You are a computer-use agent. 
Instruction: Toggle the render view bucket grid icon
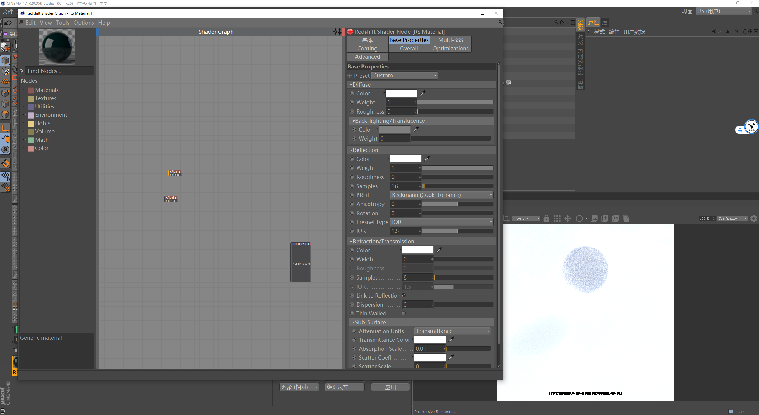[x=557, y=218]
